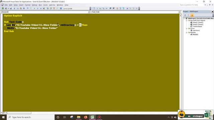Collapse the Modules folder

[187, 33]
